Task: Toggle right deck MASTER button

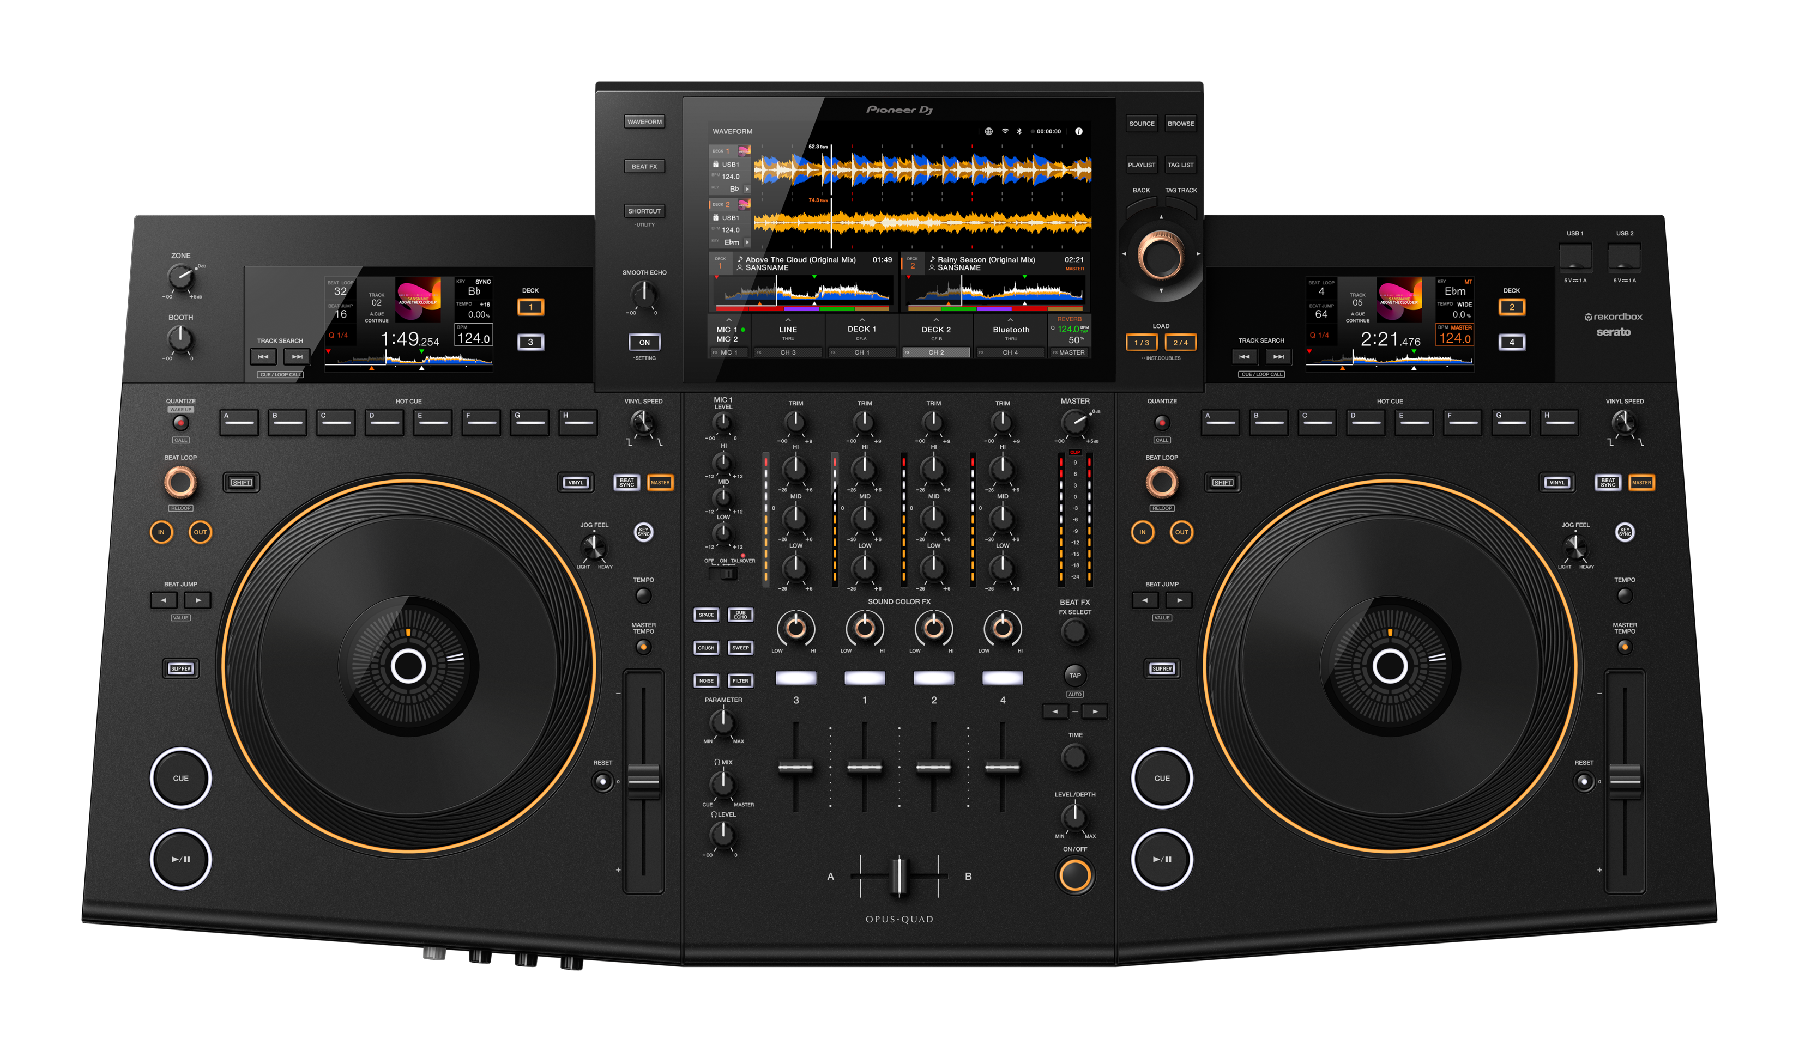Action: 1641,483
